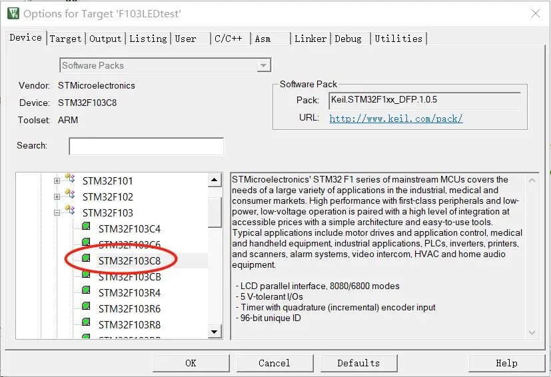Close the Options for Target dialog
Screen dimensions: 551x377
(x=536, y=14)
